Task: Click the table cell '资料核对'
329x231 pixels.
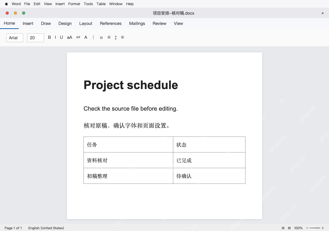Action: coord(128,160)
